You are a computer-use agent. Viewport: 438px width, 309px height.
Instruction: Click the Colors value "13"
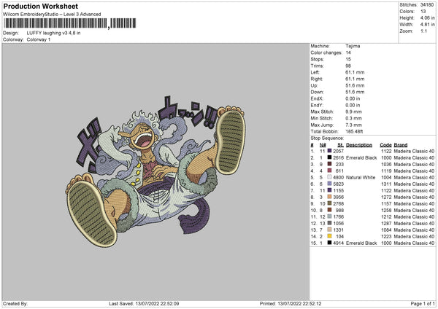[423, 12]
